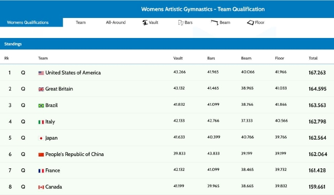
Task: Click France floor score 39.732
Action: pyautogui.click(x=281, y=169)
